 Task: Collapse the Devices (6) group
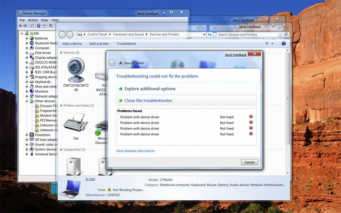(60, 53)
